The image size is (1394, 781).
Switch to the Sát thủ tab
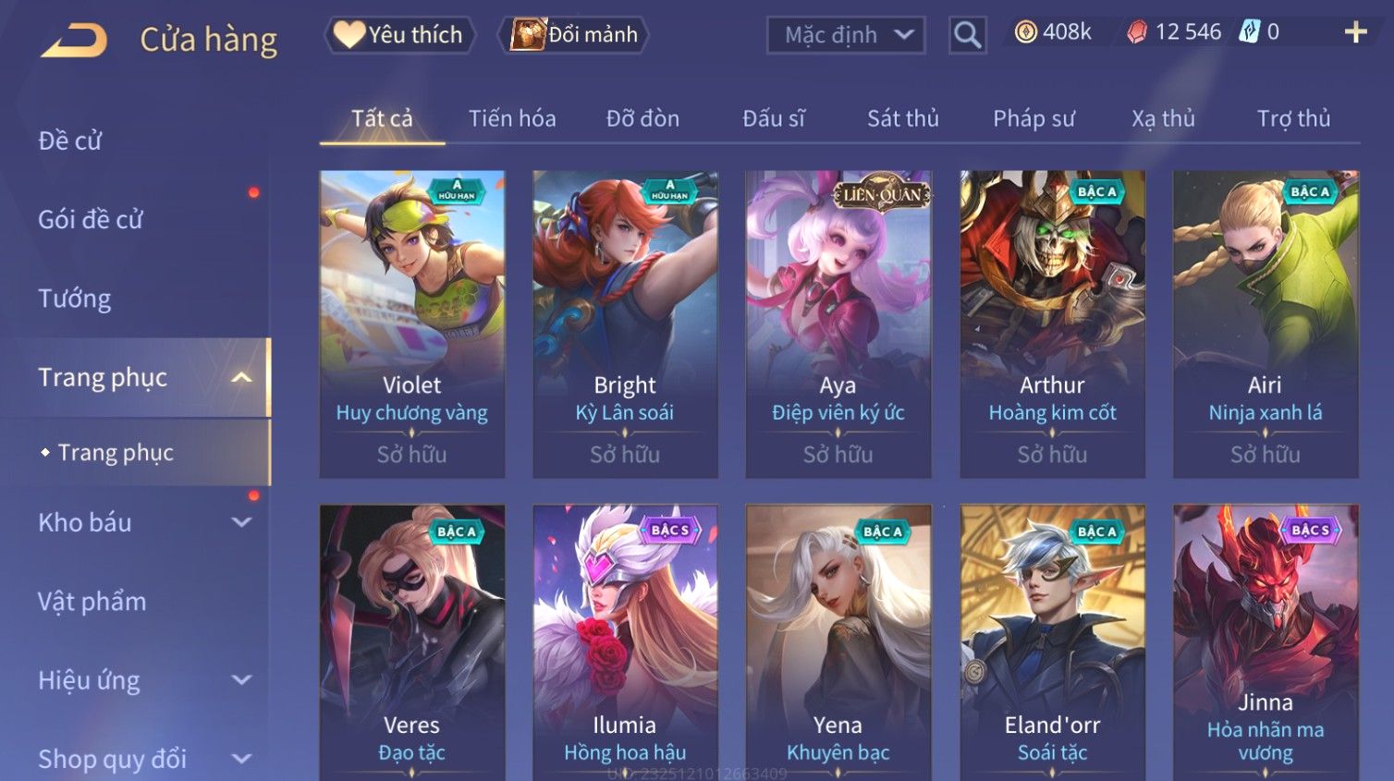(903, 118)
